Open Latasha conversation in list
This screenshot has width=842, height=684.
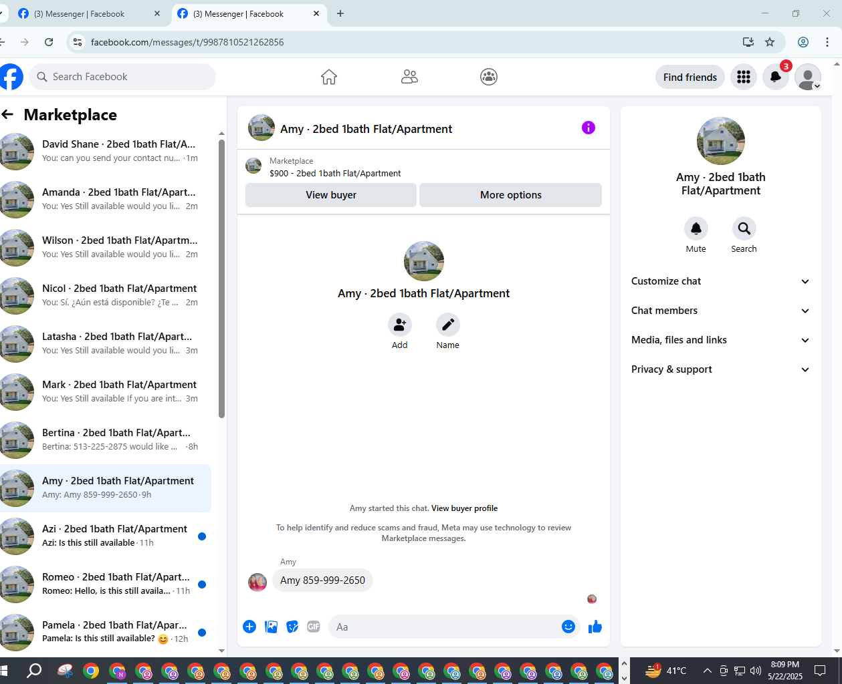(106, 344)
